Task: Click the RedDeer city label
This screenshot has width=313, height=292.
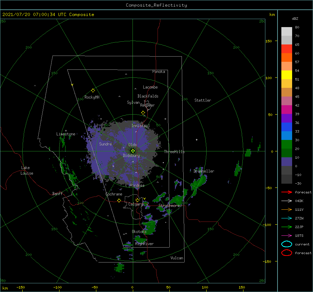Action: point(147,105)
